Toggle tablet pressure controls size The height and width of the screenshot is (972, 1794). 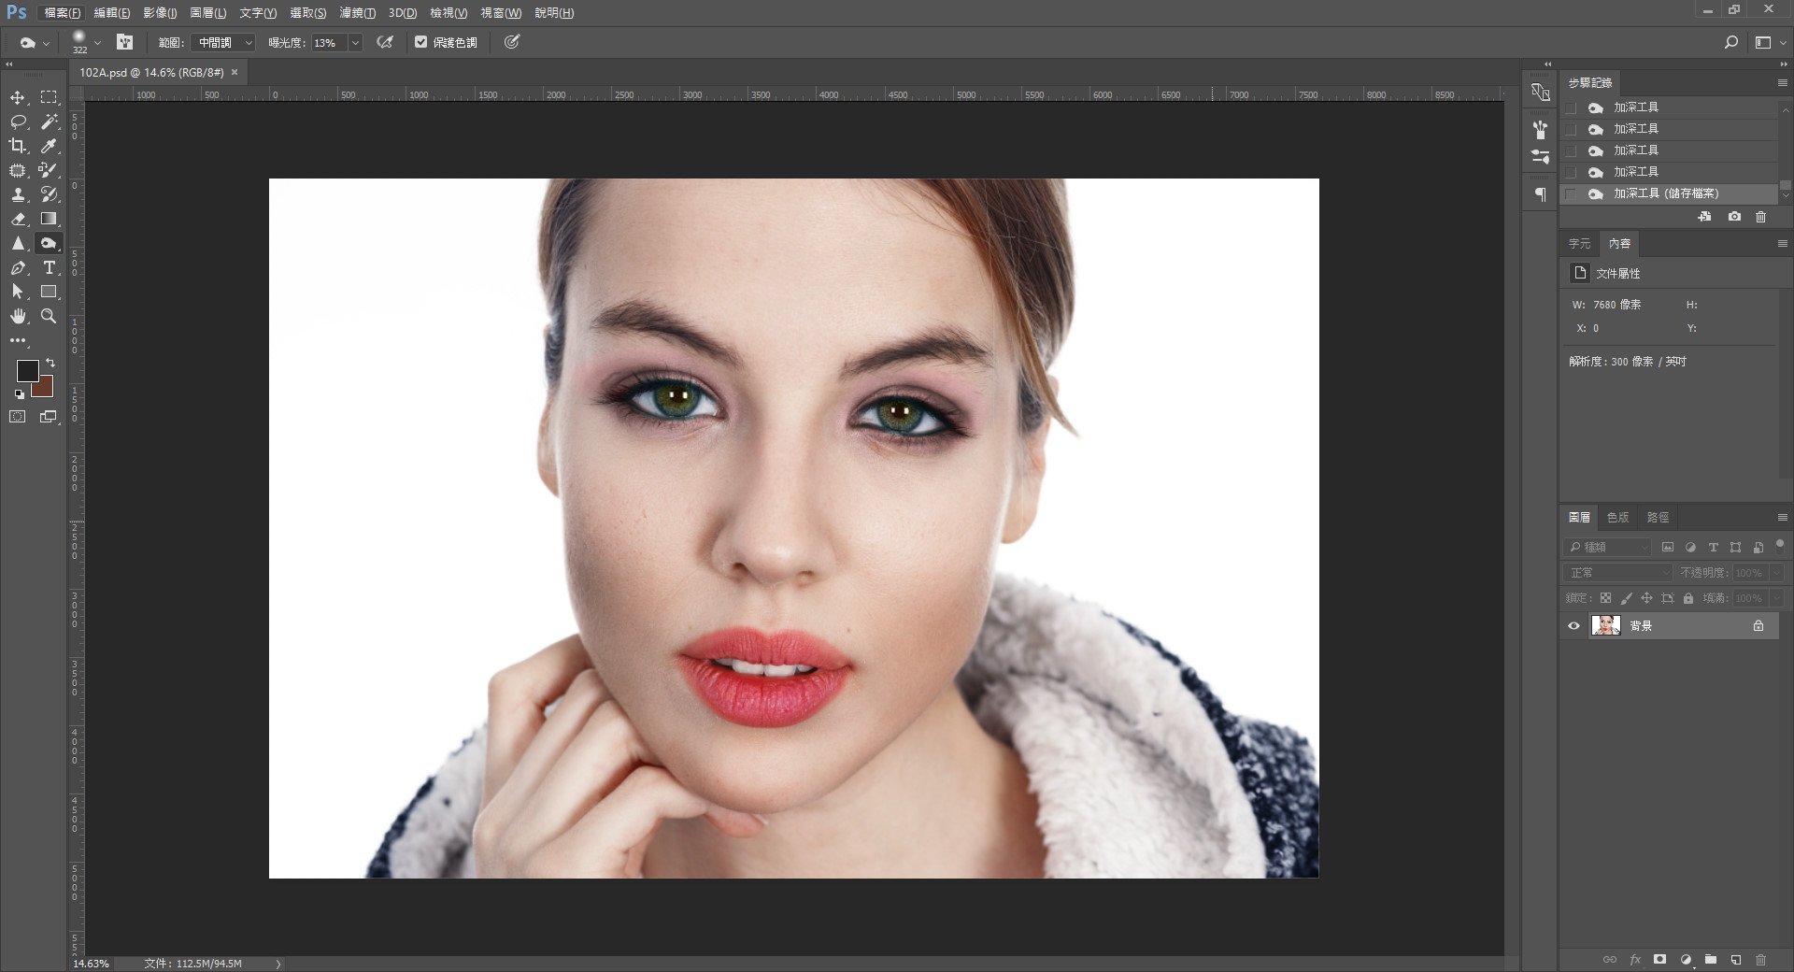point(512,42)
